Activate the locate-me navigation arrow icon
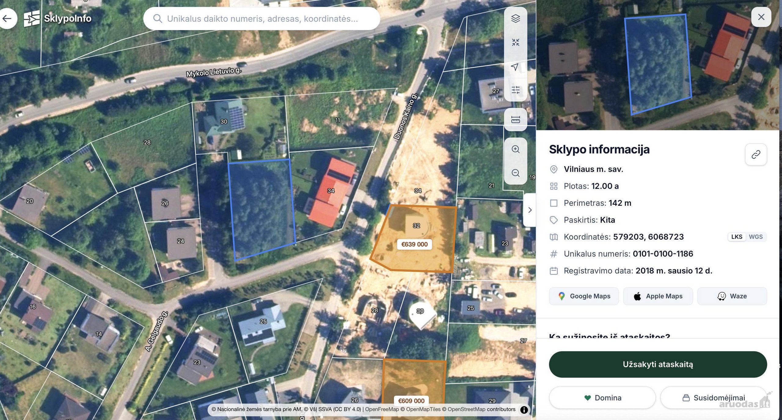The width and height of the screenshot is (782, 420). pyautogui.click(x=515, y=67)
